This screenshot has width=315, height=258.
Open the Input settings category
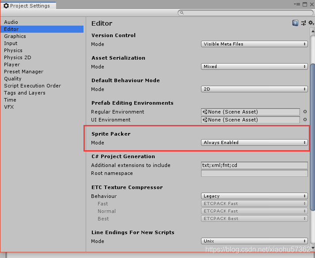(42, 43)
